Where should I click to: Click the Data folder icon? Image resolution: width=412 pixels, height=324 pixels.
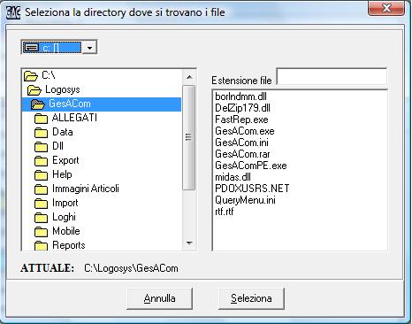point(41,133)
